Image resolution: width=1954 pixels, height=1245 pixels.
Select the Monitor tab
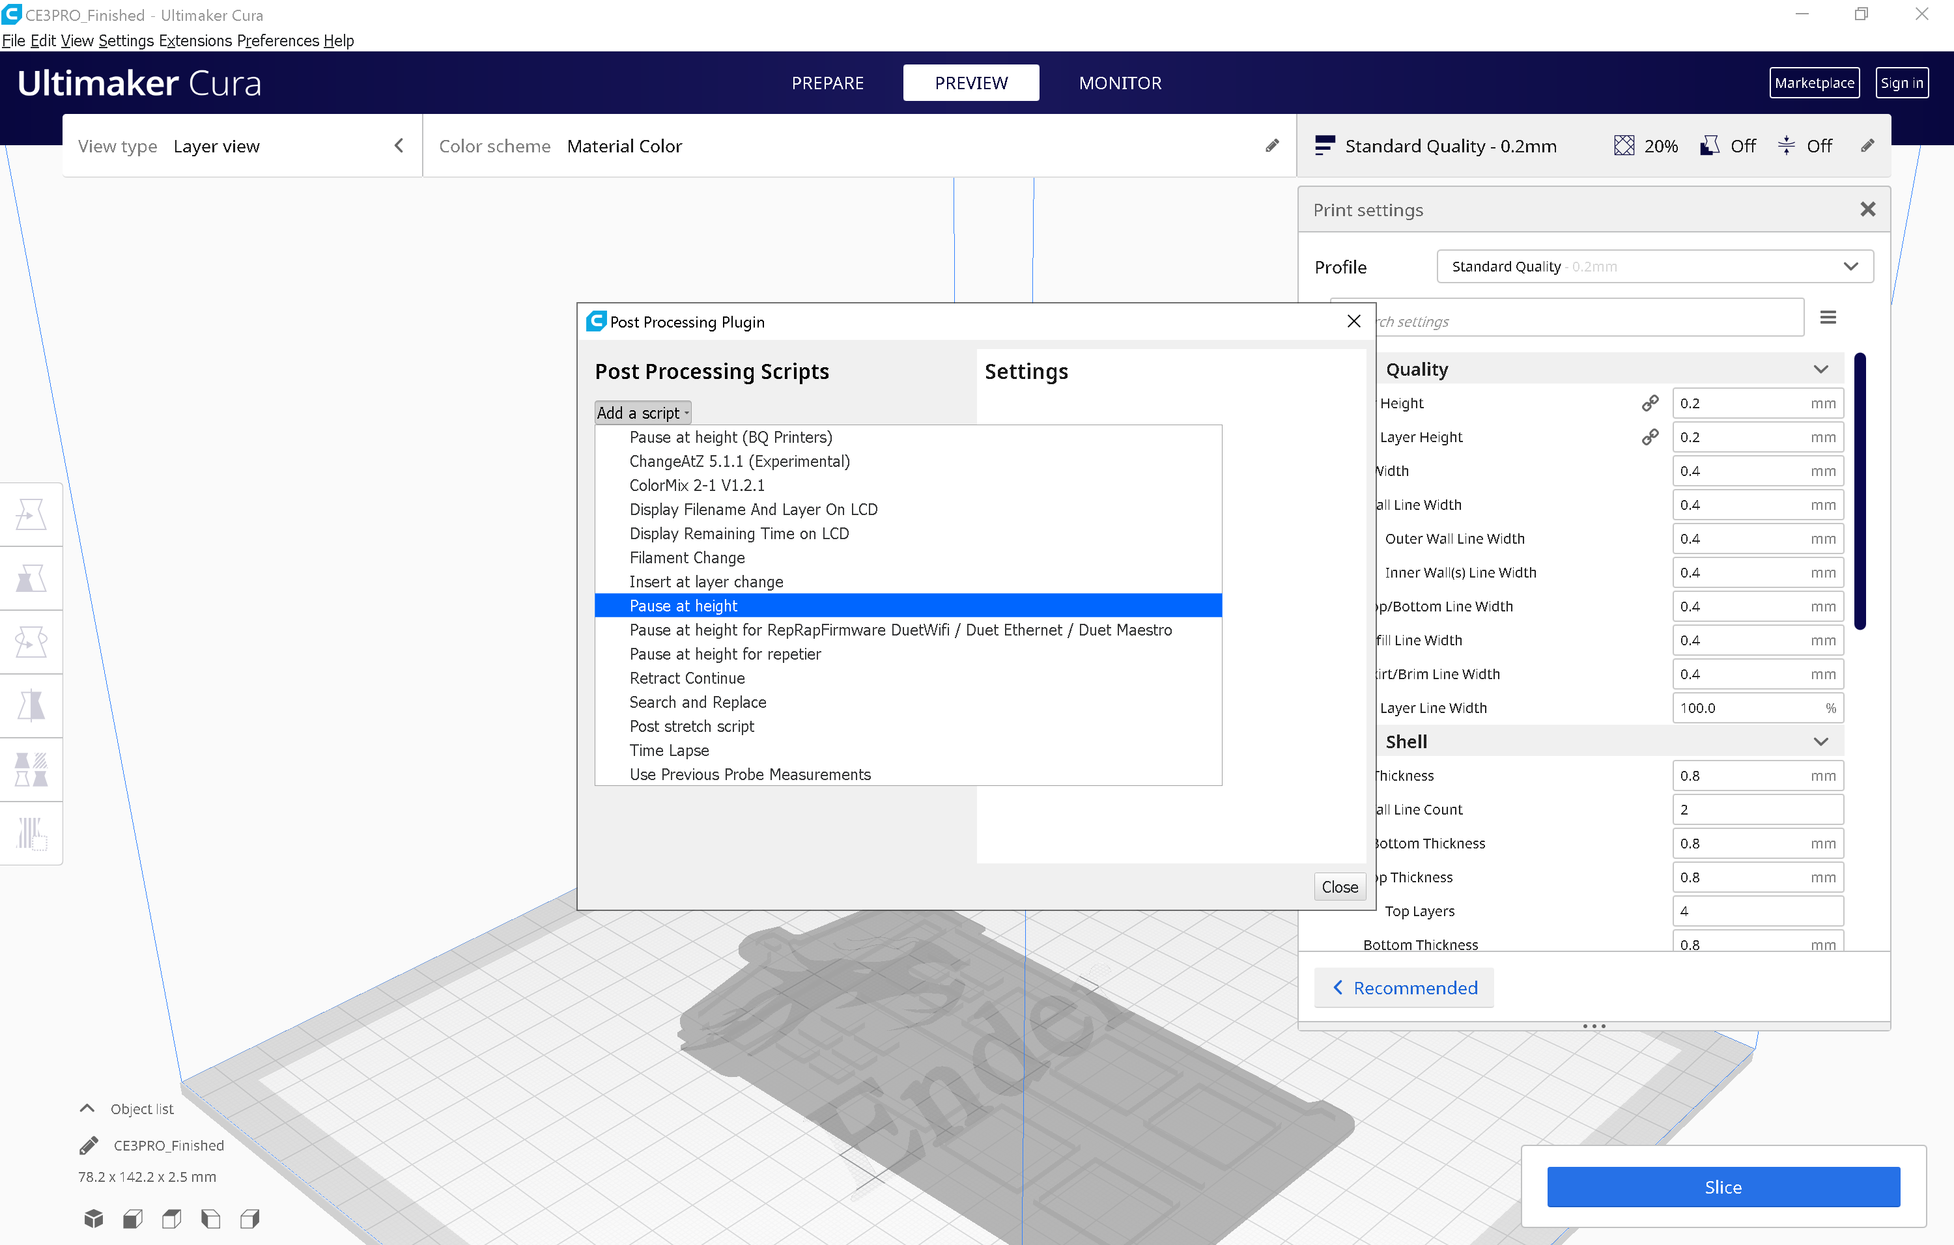tap(1120, 83)
